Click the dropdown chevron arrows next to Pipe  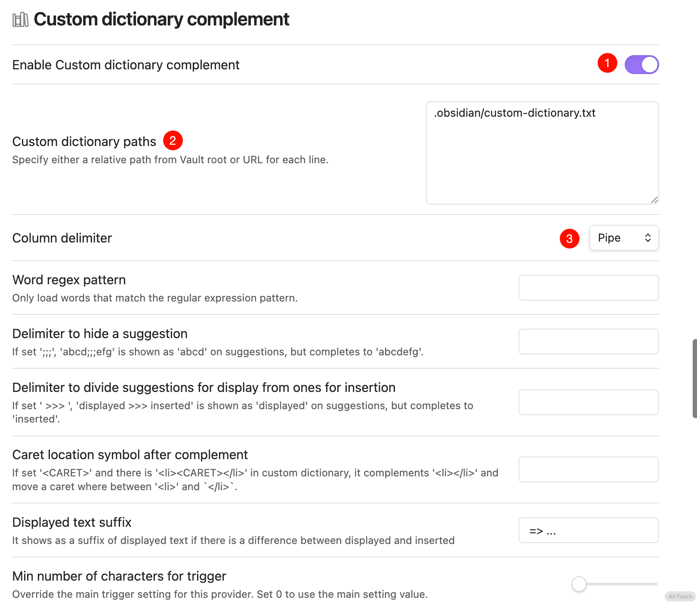tap(648, 238)
